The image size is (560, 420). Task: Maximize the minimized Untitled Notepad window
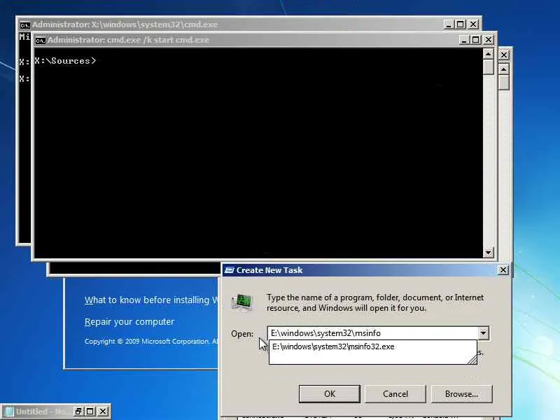click(90, 412)
